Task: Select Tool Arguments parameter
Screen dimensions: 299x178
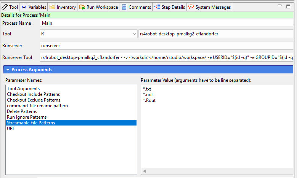Action: tap(23, 89)
